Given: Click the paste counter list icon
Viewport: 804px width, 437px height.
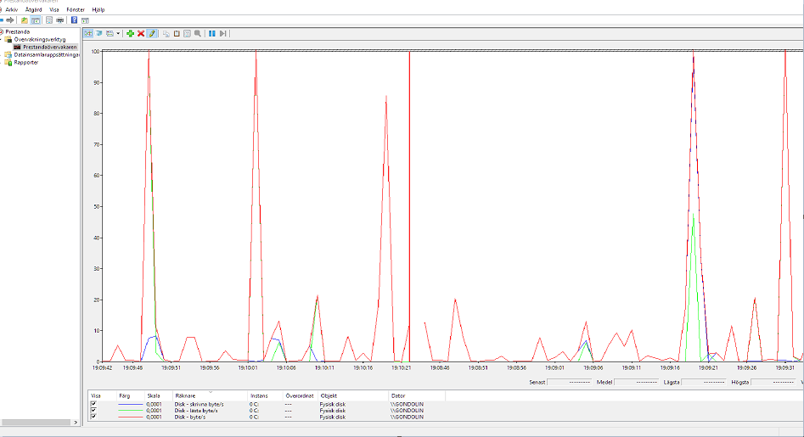Looking at the screenshot, I should 177,33.
